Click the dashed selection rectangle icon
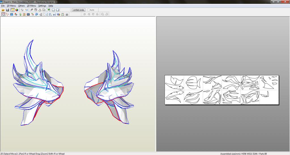 point(46,14)
